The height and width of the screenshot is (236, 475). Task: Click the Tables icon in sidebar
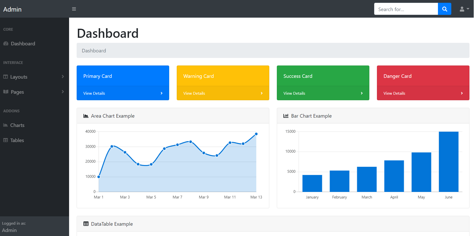coord(6,140)
